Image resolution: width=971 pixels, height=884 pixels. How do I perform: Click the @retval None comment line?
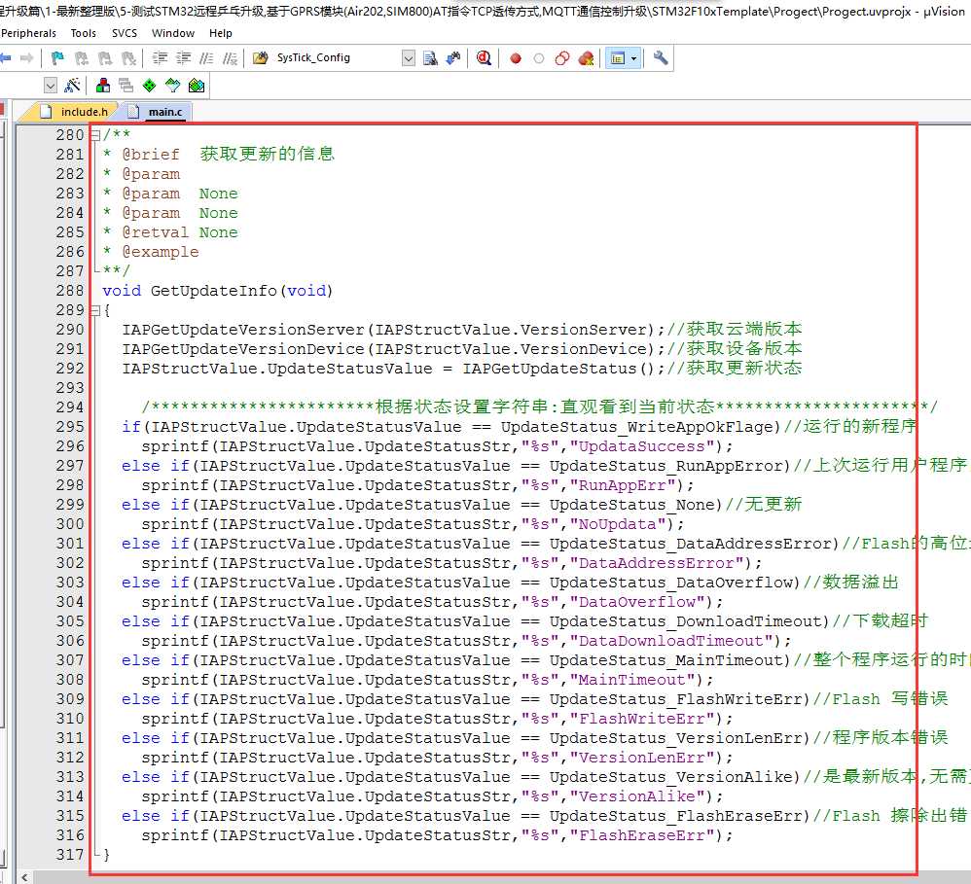click(180, 232)
